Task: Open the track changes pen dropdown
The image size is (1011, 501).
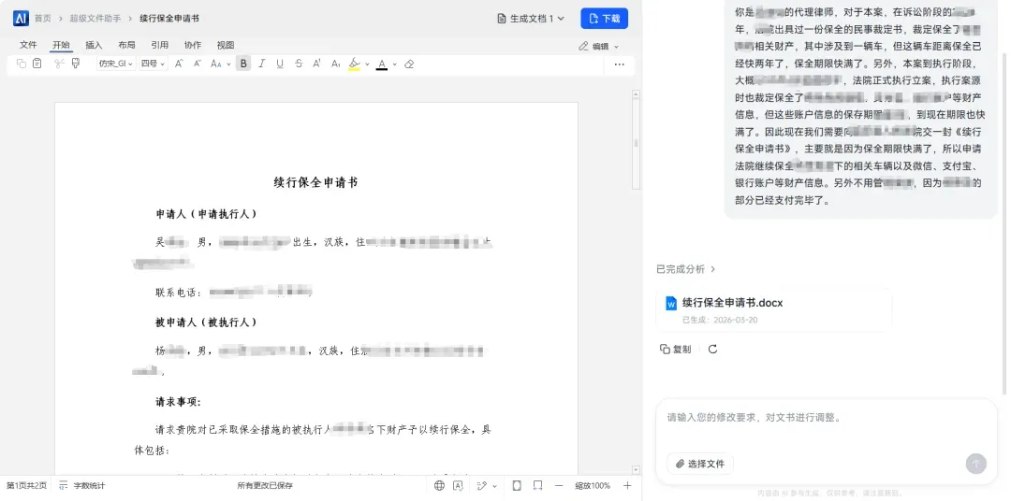Action: [x=487, y=485]
